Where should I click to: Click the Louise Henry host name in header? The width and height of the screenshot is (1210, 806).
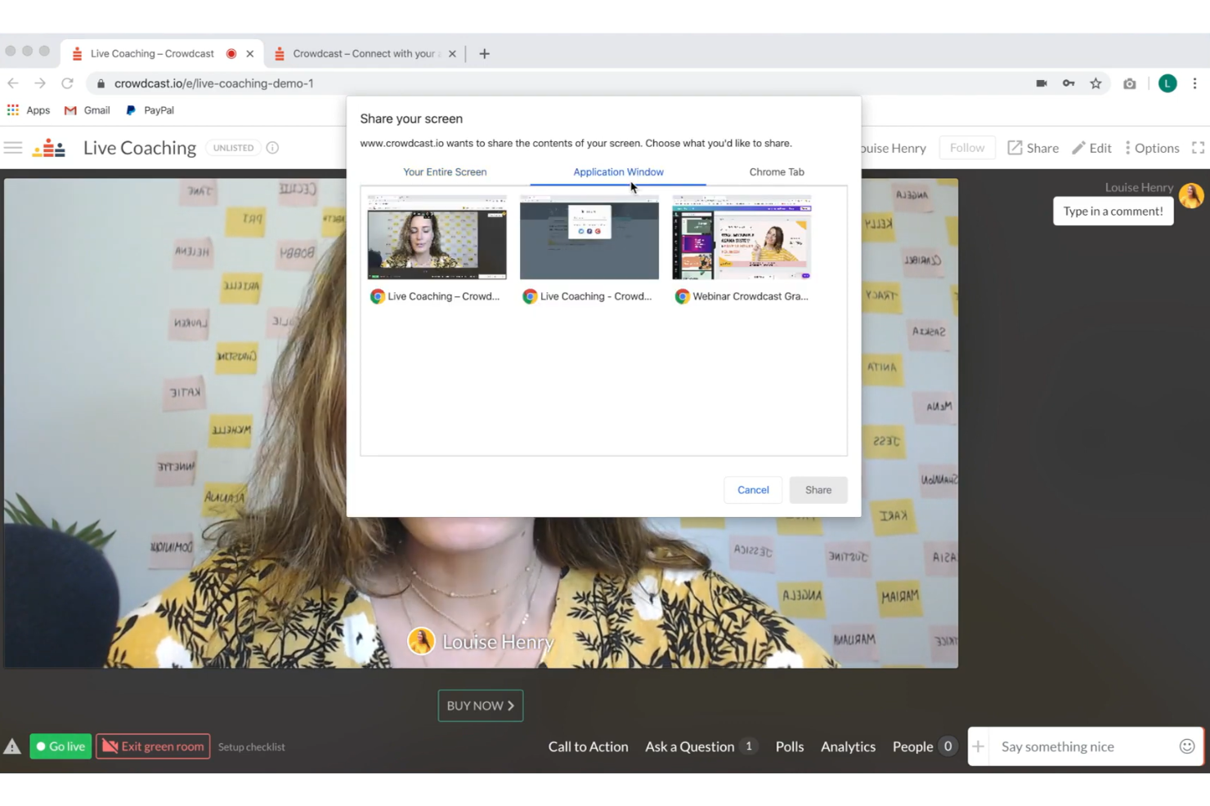point(893,148)
